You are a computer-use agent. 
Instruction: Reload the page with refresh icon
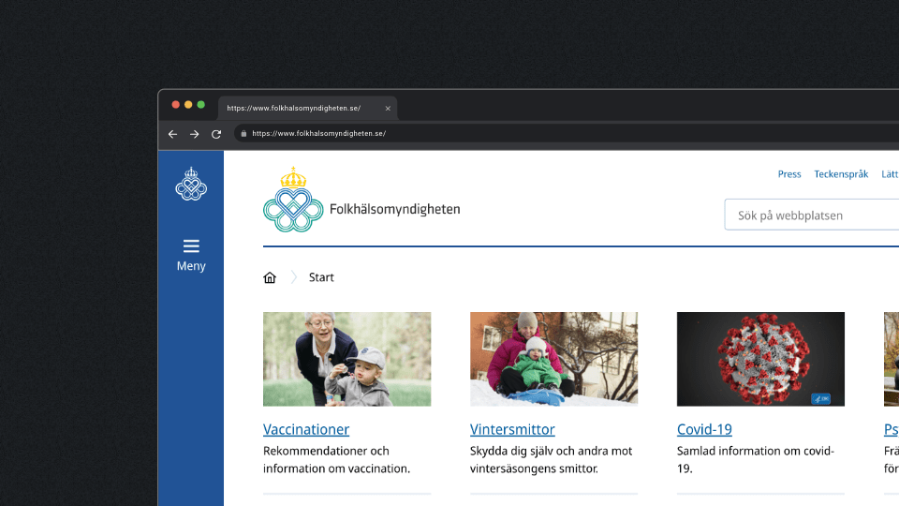coord(216,134)
